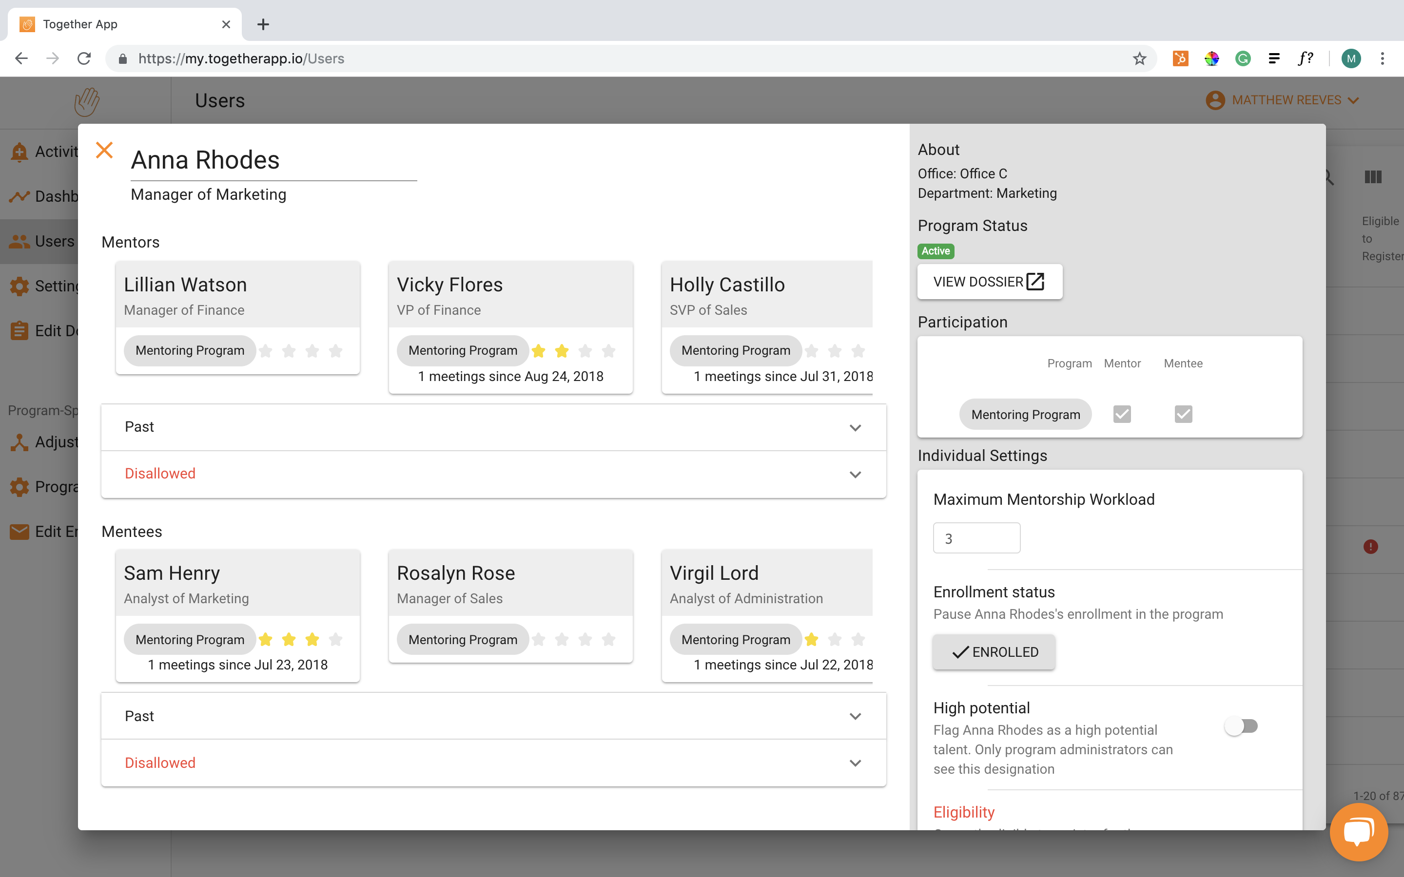The width and height of the screenshot is (1404, 877).
Task: Close the Anna Rhodes profile dialog
Action: click(104, 150)
